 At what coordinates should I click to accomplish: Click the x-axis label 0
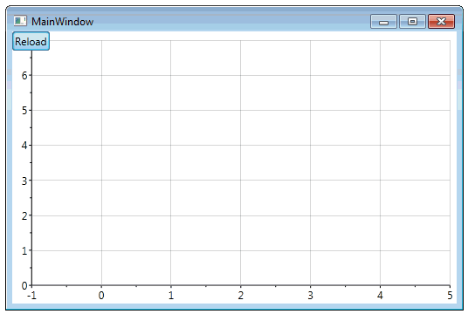coord(101,295)
